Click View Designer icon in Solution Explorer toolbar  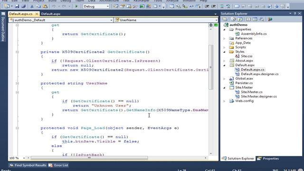click(255, 19)
